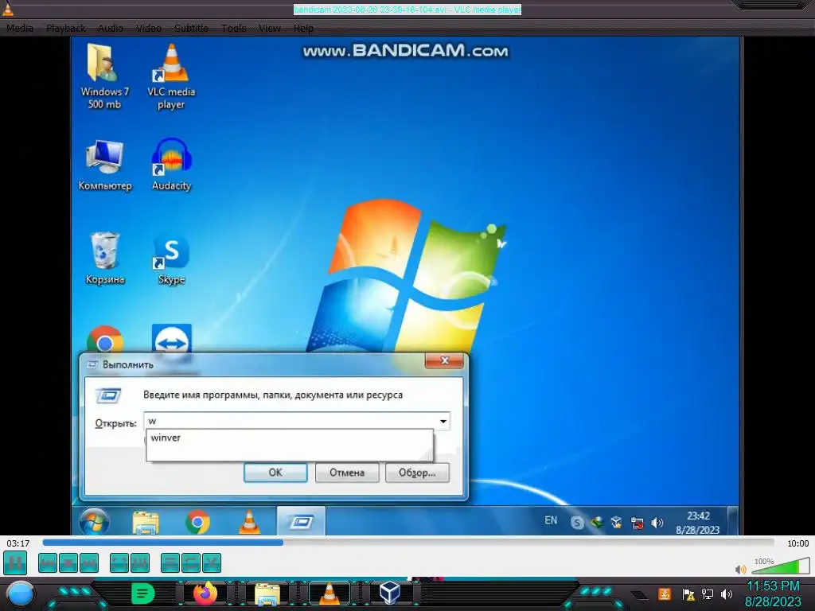
Task: Open the Audio menu
Action: (111, 28)
